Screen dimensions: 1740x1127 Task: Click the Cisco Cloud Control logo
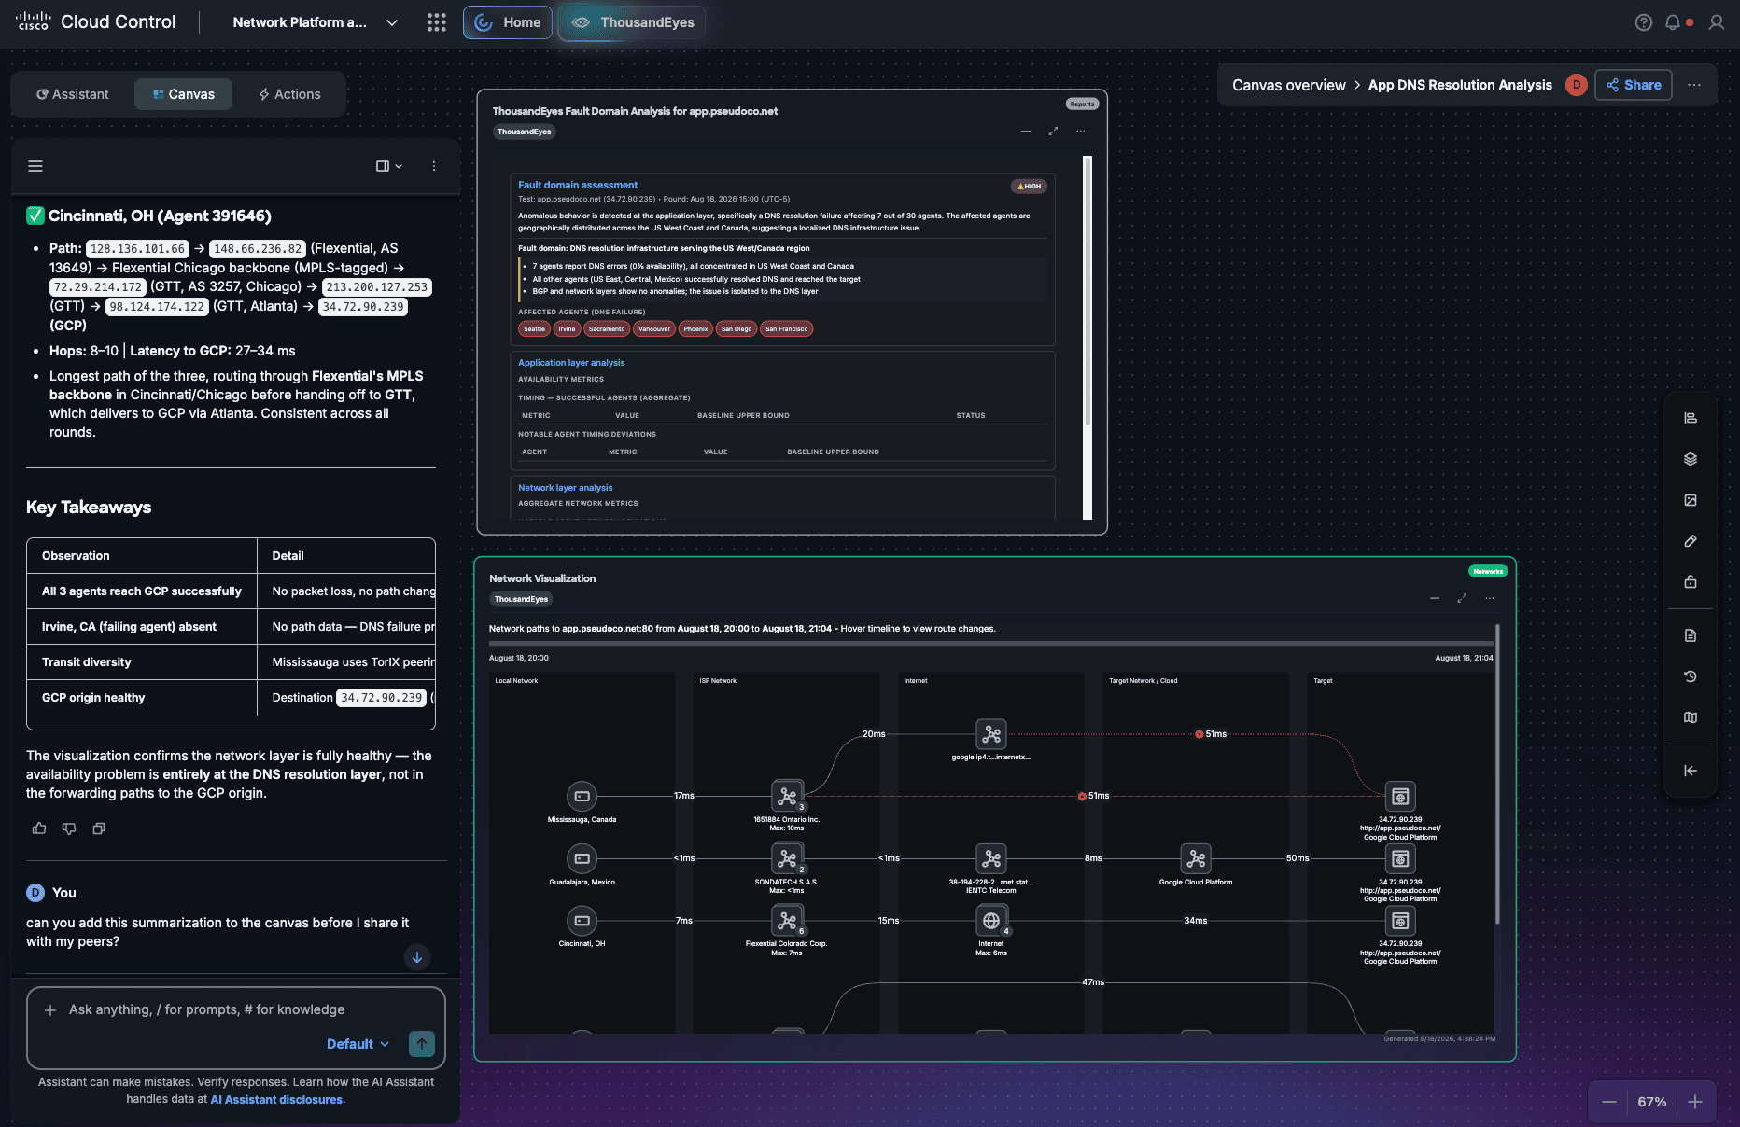pyautogui.click(x=95, y=21)
